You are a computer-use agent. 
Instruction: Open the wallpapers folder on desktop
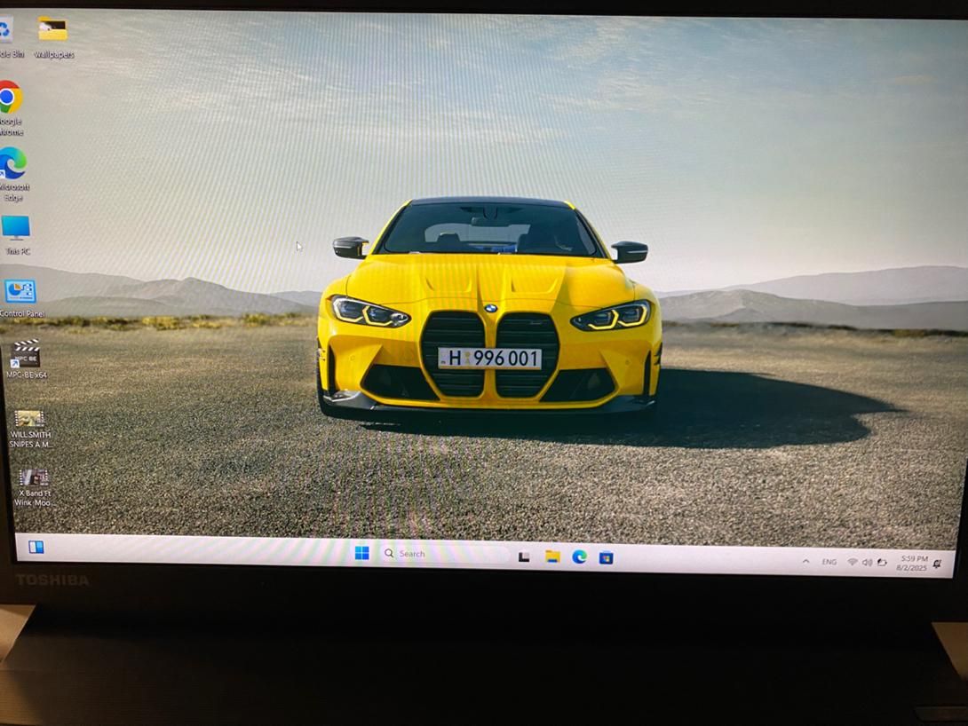[53, 36]
